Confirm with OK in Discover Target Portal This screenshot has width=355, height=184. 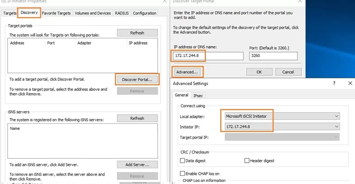[259, 72]
